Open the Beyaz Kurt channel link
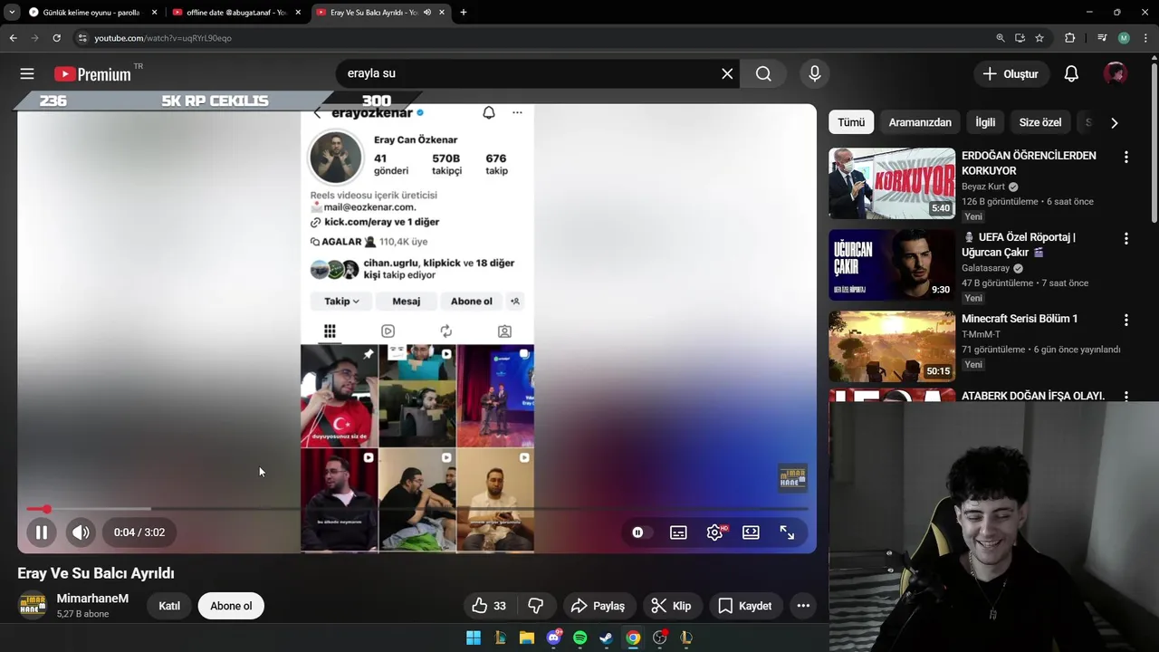Image resolution: width=1159 pixels, height=652 pixels. point(982,187)
